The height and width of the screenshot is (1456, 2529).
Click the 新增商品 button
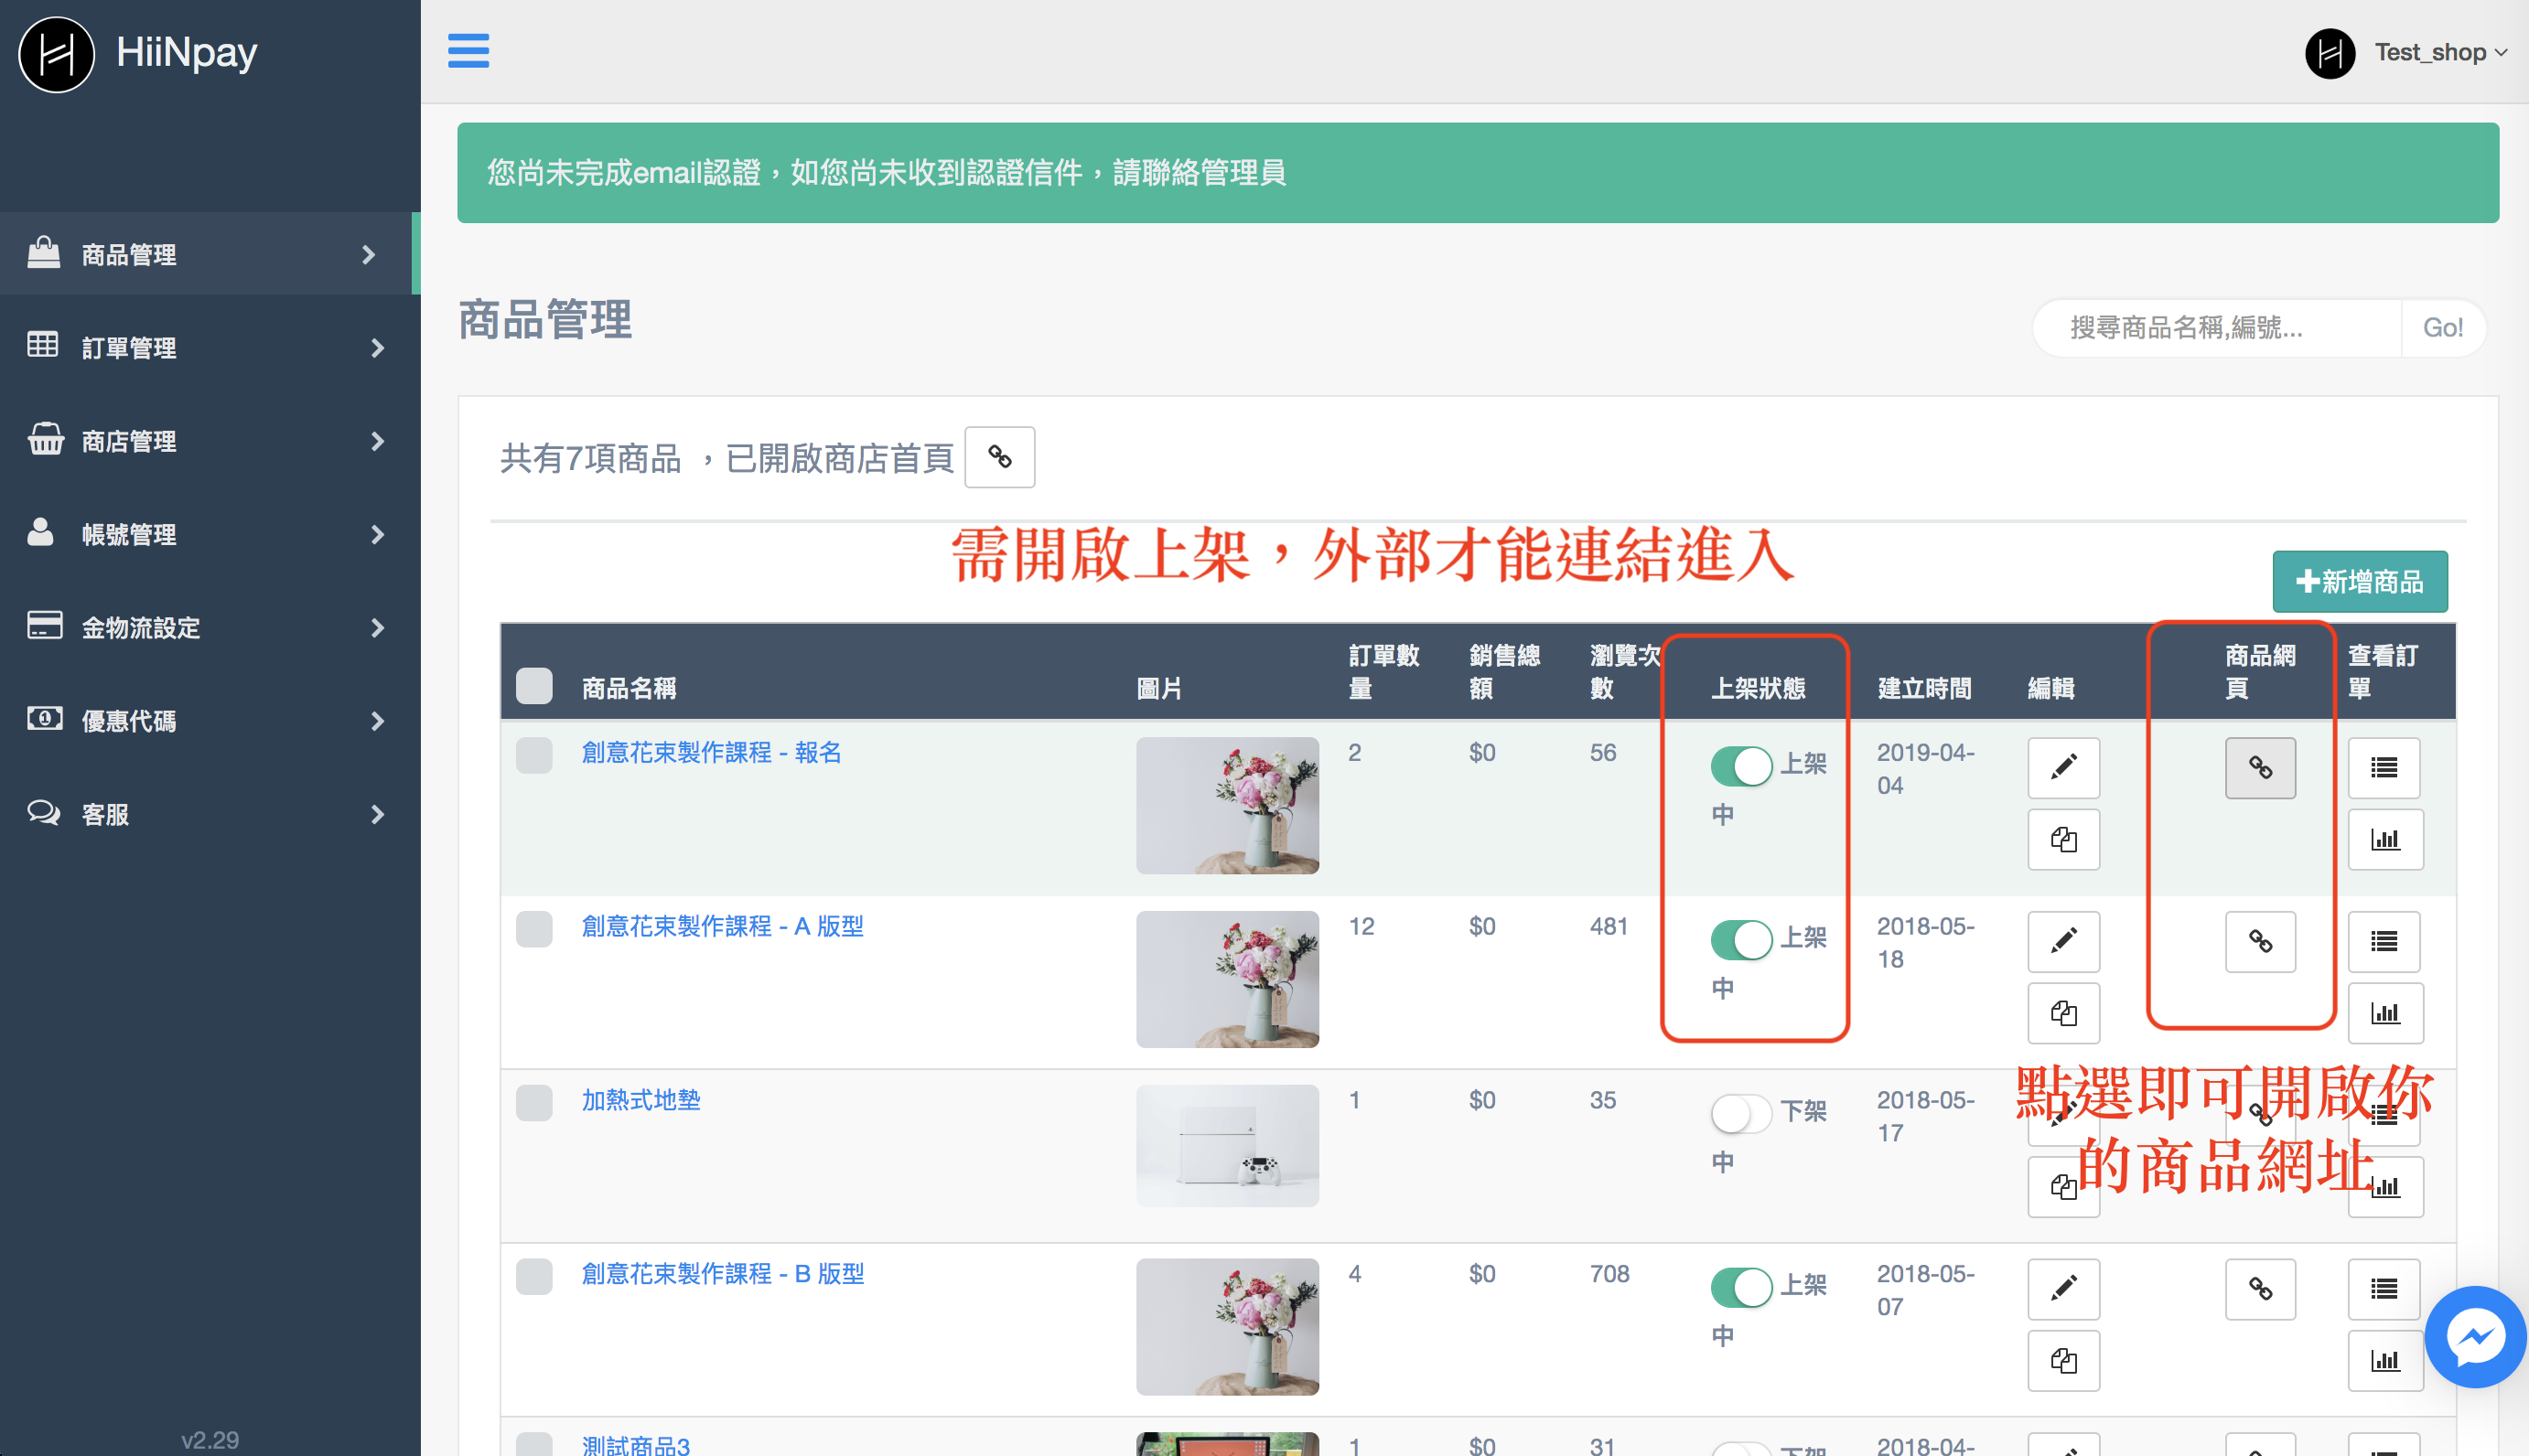(x=2360, y=581)
